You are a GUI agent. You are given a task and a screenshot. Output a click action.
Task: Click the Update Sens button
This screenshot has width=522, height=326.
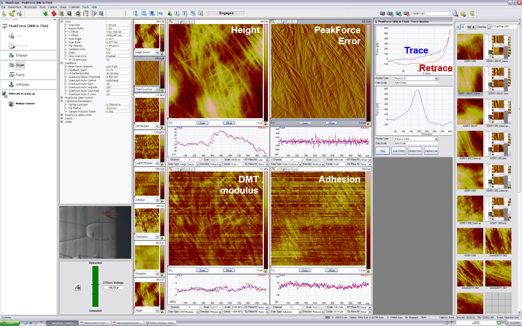pyautogui.click(x=415, y=151)
